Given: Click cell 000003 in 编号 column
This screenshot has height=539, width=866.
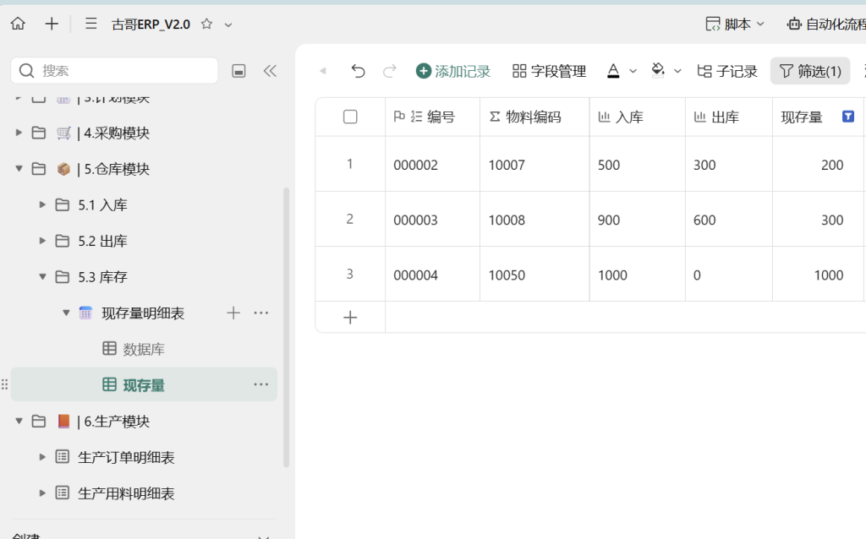Looking at the screenshot, I should tap(432, 220).
